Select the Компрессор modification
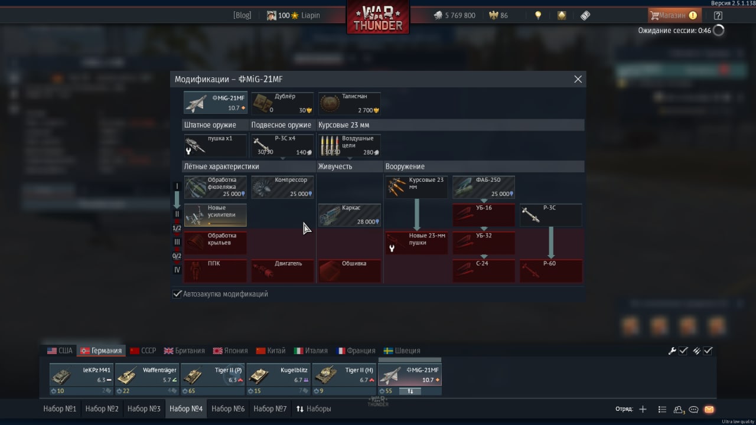This screenshot has height=425, width=756. (282, 187)
